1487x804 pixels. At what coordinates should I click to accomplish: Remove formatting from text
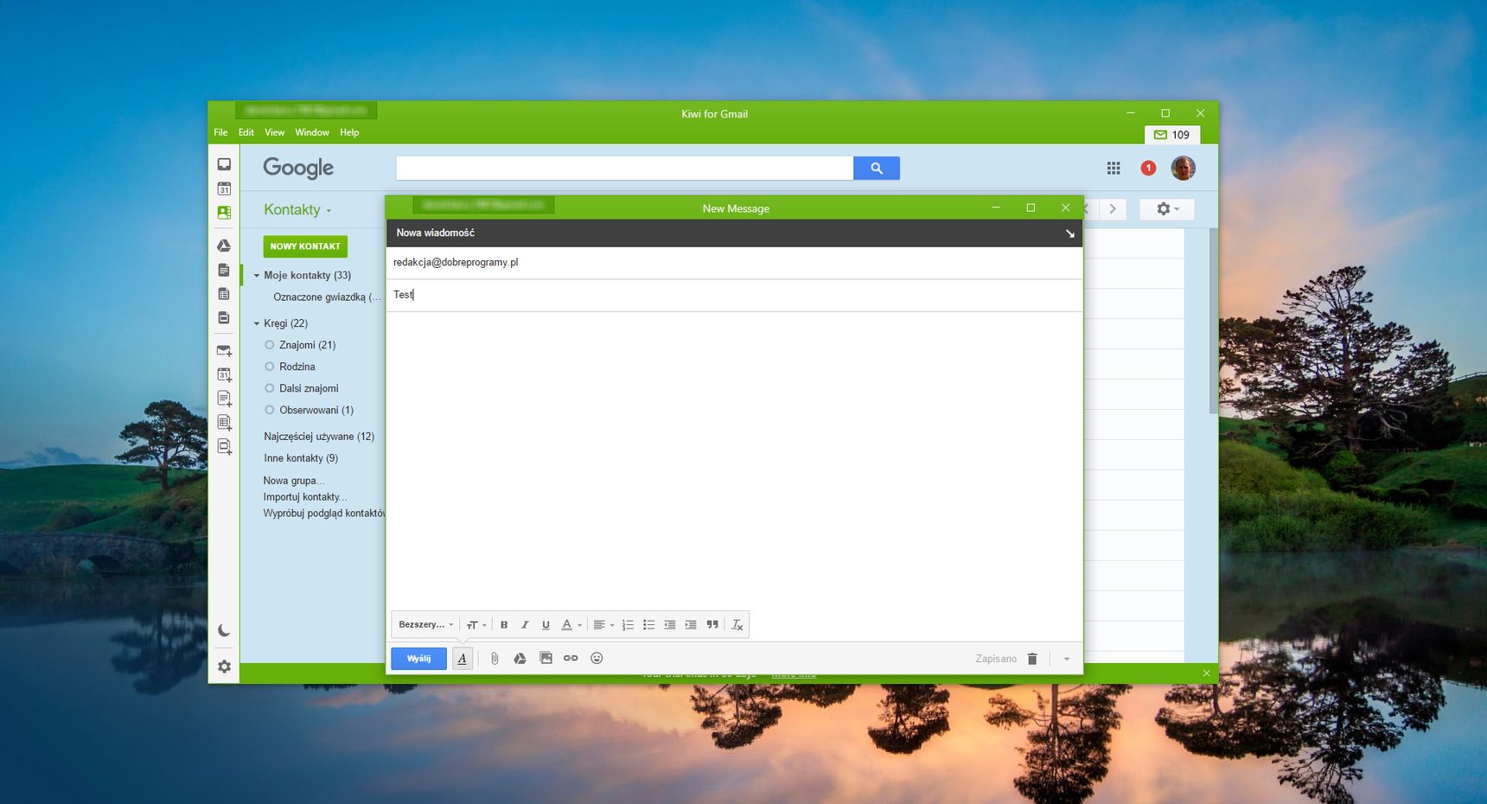tap(737, 625)
